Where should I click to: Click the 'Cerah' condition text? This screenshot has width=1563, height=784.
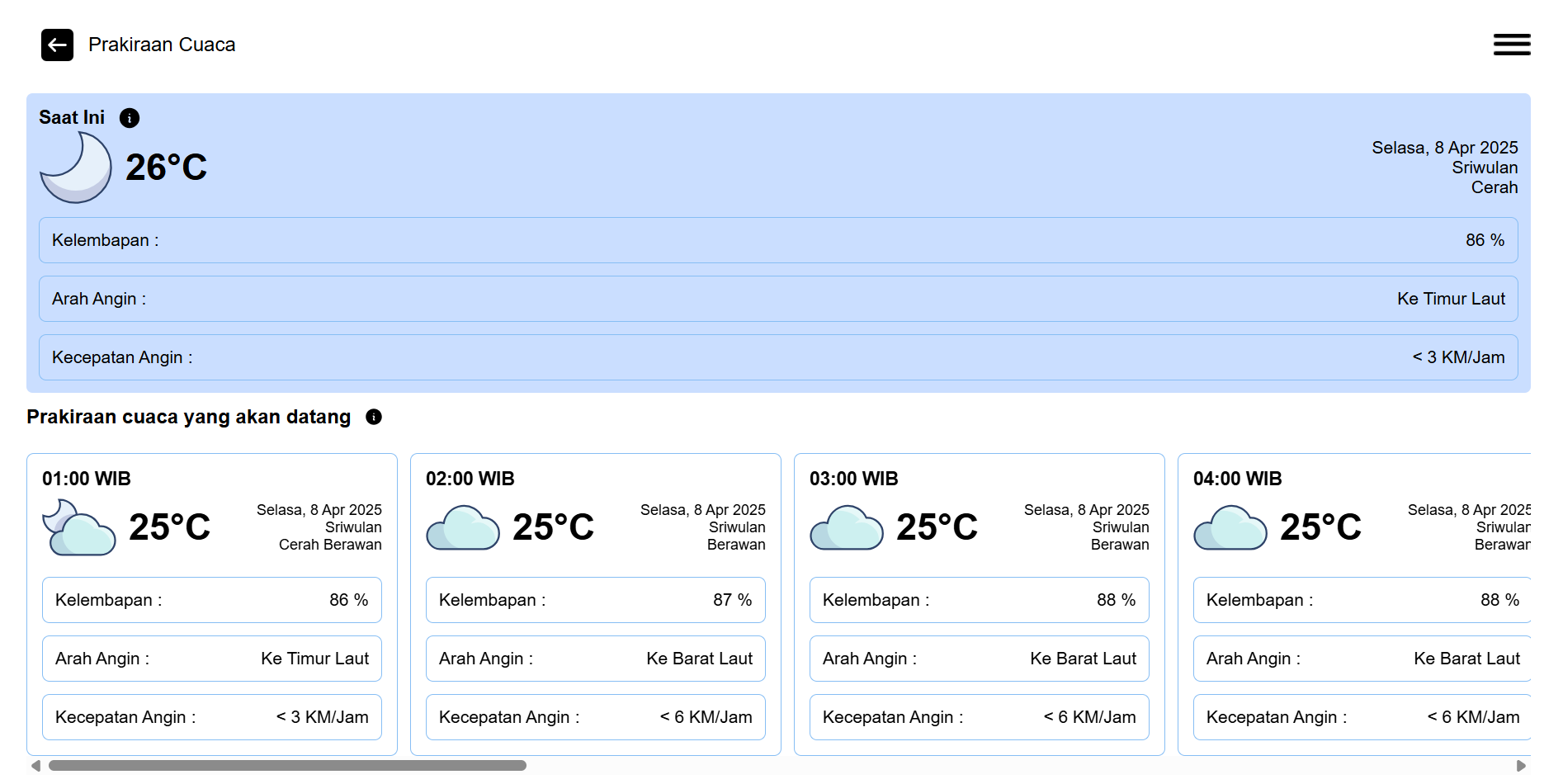tap(1495, 187)
